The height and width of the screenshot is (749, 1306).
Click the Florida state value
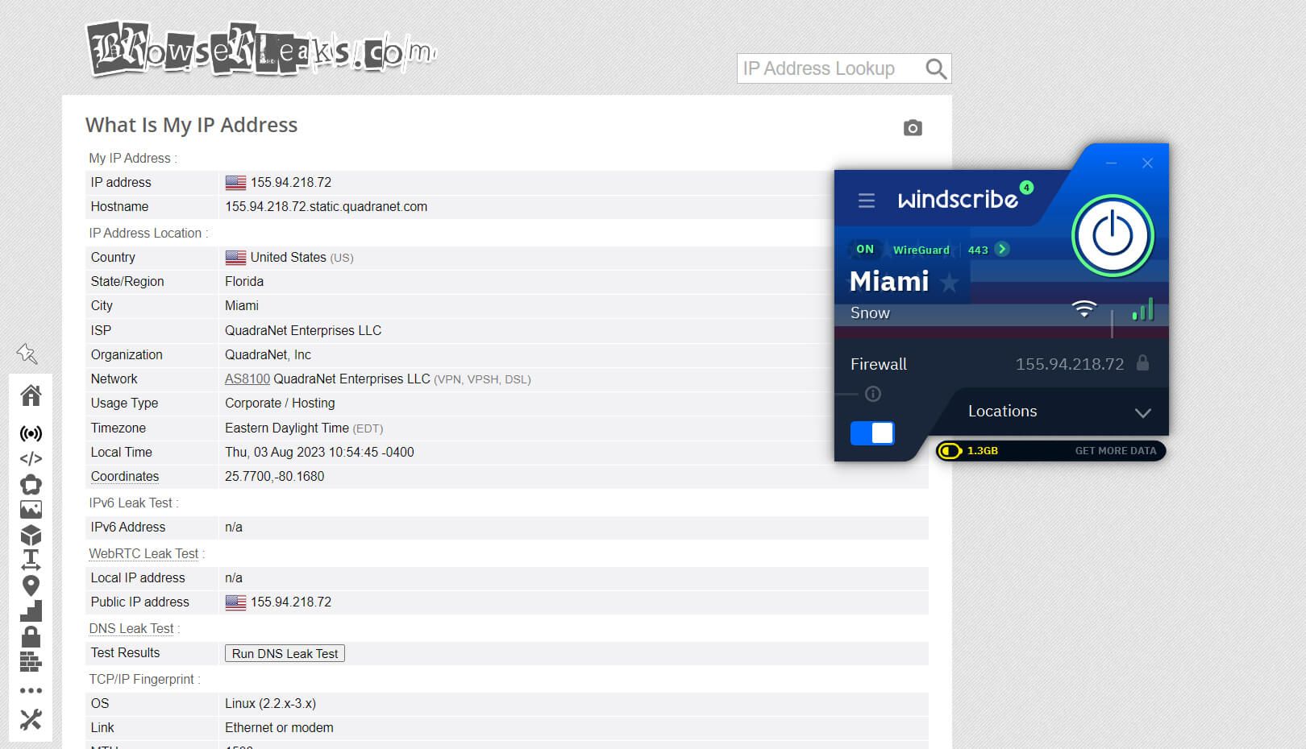pos(244,281)
